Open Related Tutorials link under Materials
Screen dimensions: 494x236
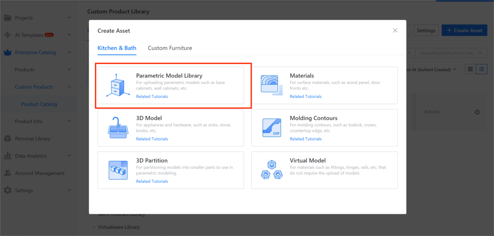coord(305,96)
